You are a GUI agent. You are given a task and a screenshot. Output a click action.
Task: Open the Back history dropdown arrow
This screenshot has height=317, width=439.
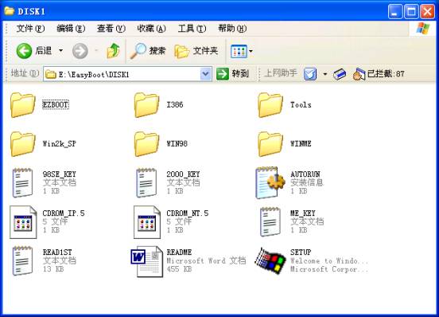(60, 51)
